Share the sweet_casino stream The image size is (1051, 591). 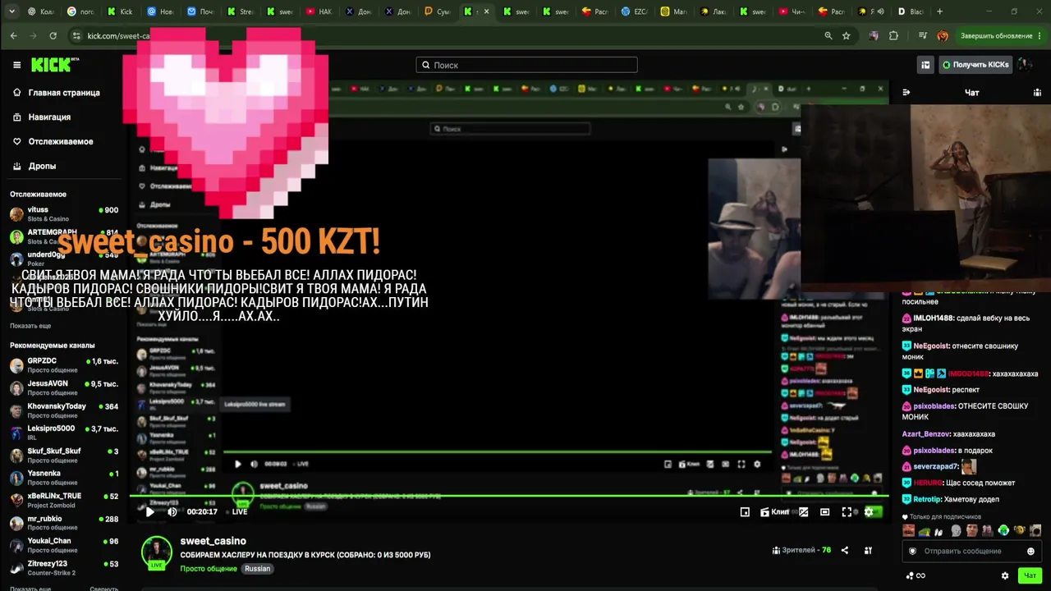click(845, 550)
